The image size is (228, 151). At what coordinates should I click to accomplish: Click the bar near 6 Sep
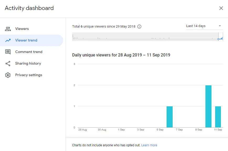(x=169, y=117)
